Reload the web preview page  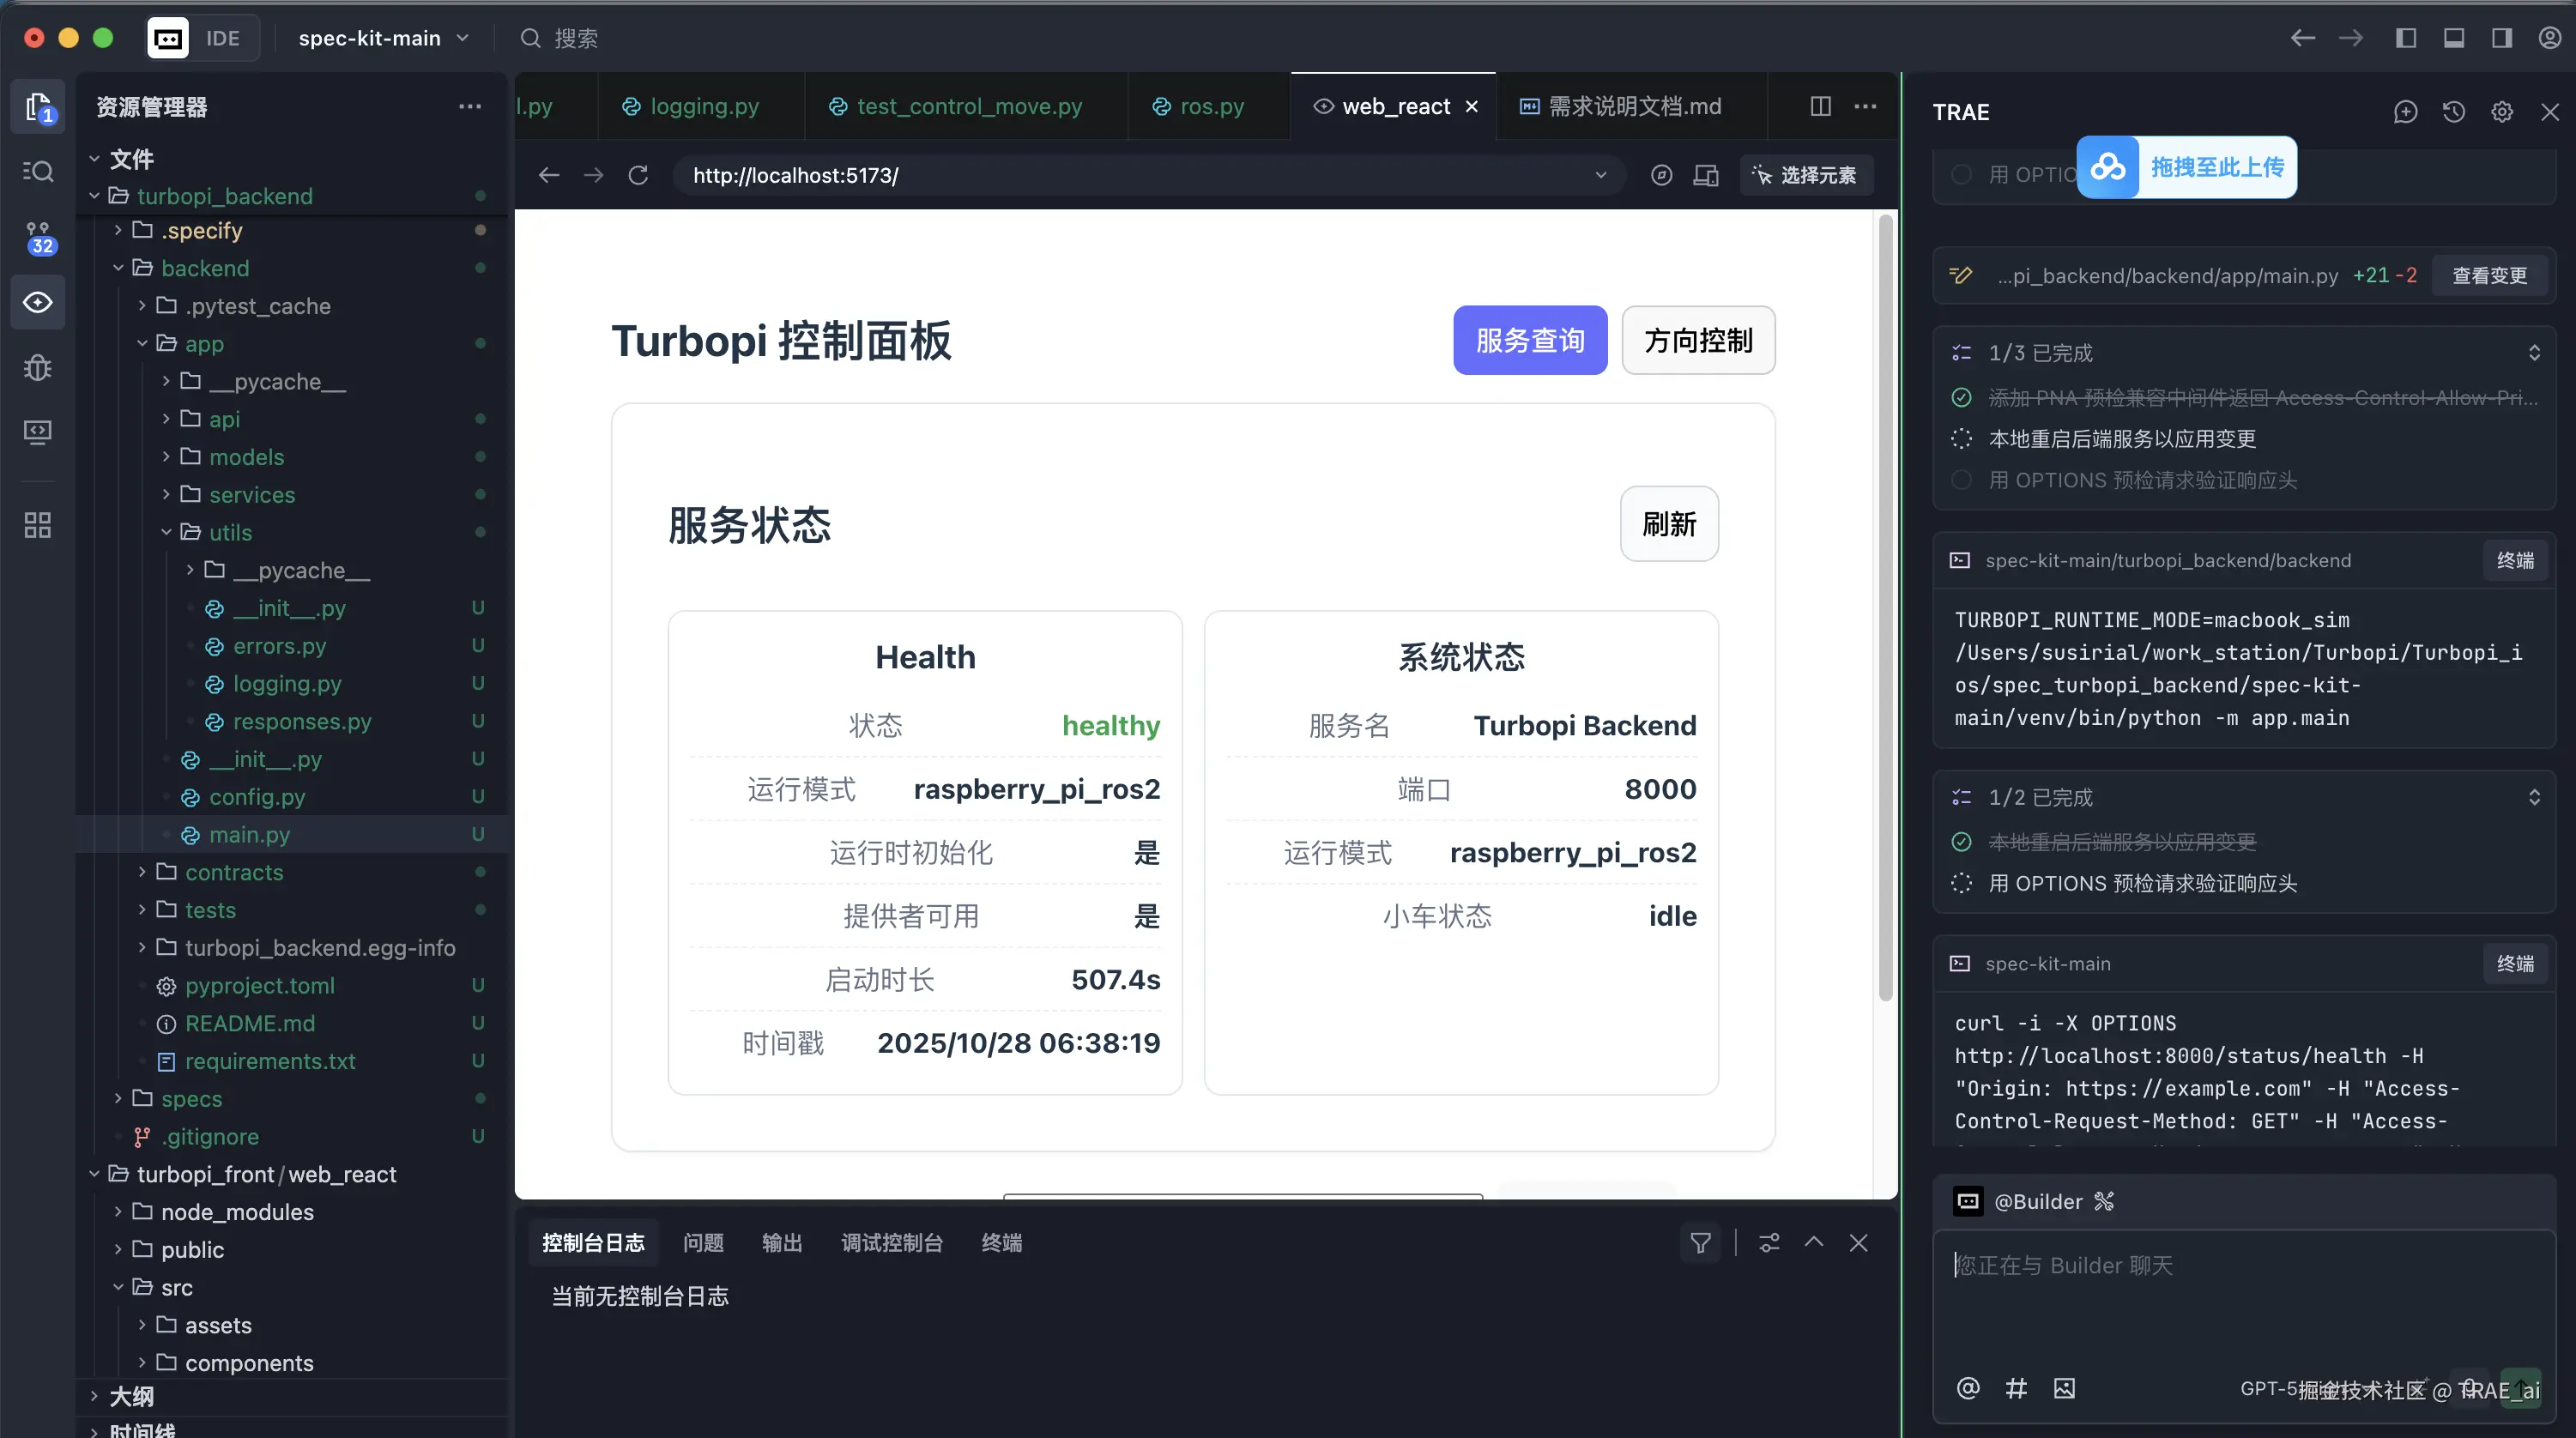[638, 175]
